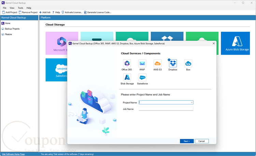Click Generate License Code in the toolbar
The width and height of the screenshot is (256, 156).
98,12
